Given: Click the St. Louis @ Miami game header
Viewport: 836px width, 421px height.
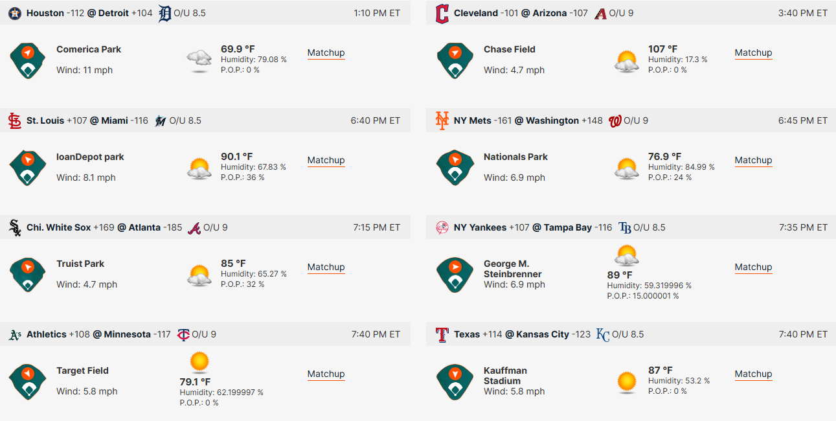Looking at the screenshot, I should click(205, 120).
